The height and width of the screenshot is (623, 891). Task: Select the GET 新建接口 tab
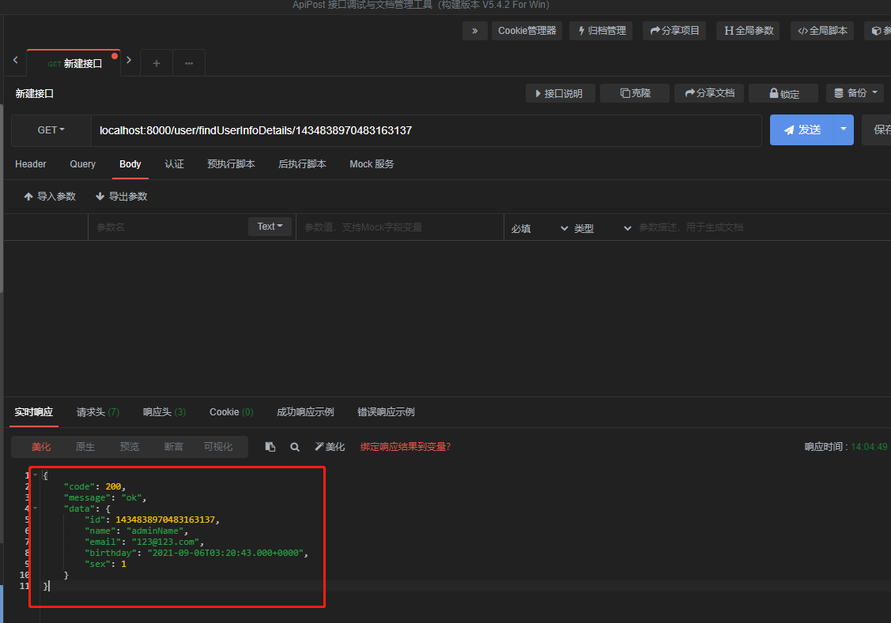[x=74, y=63]
